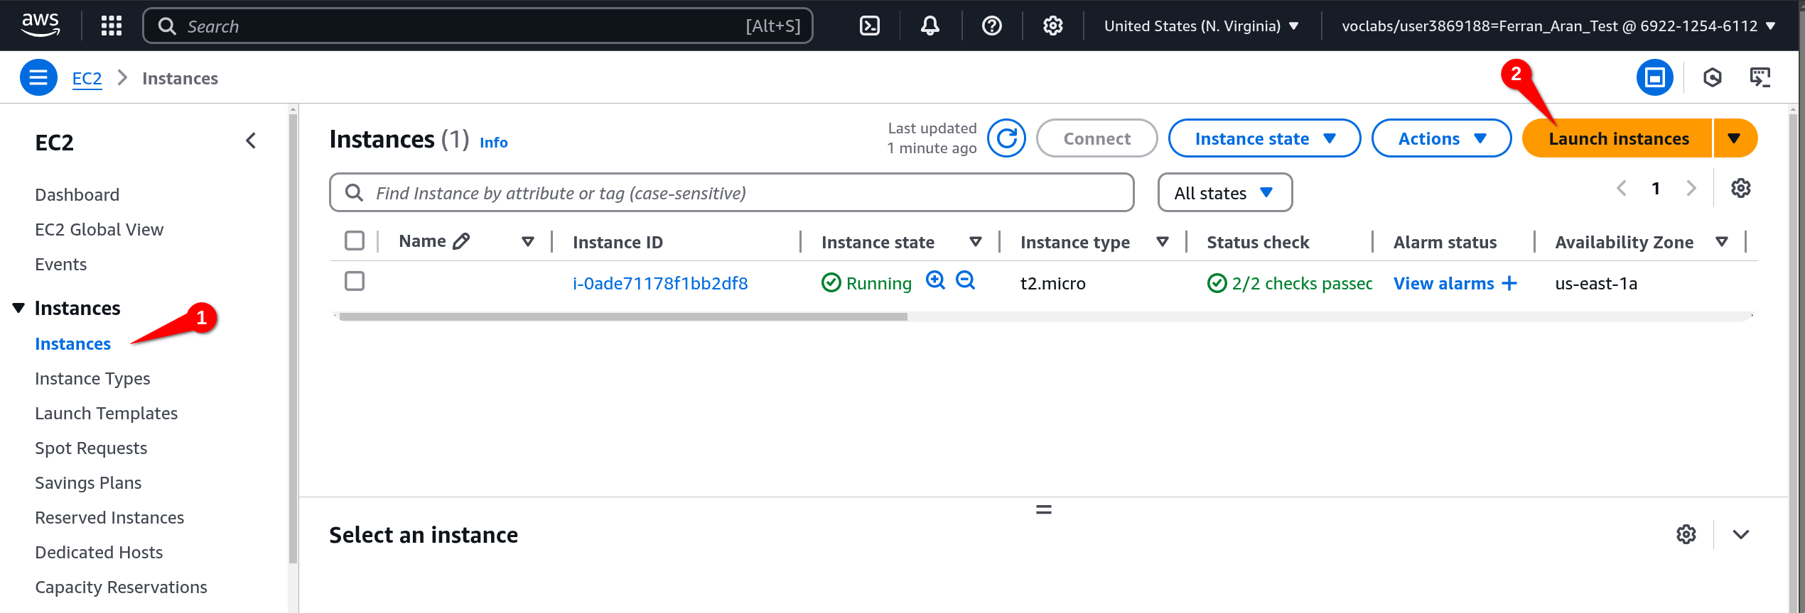Open the AWS services grid menu
Screen dimensions: 1805x613
point(112,26)
